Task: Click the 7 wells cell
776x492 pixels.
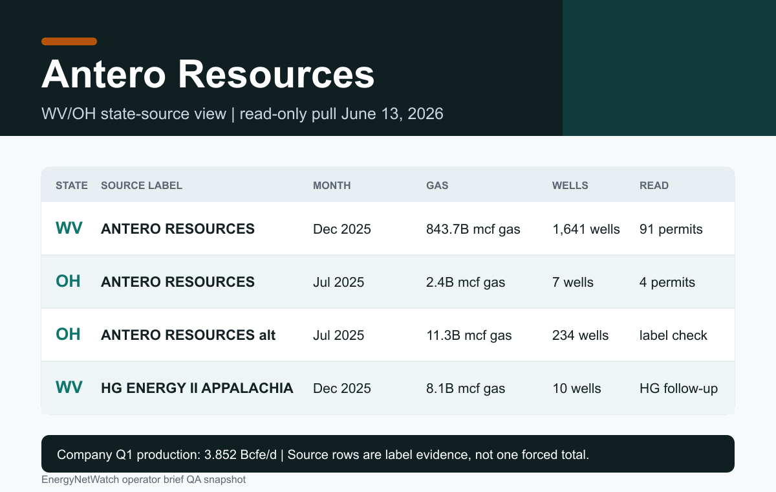Action: coord(573,282)
